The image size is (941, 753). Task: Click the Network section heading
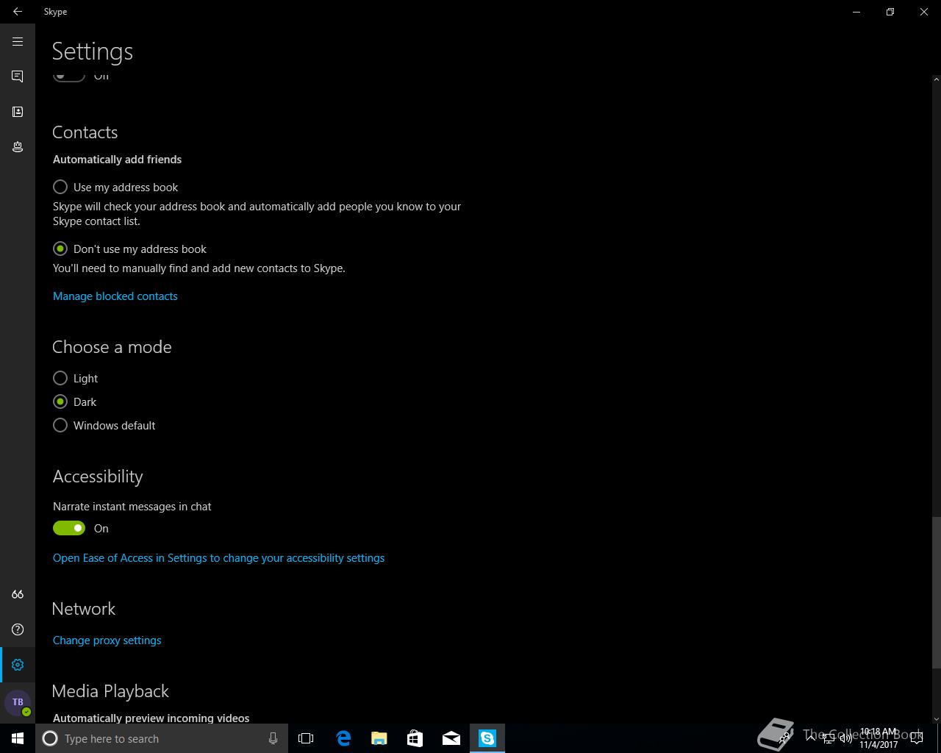pos(84,609)
